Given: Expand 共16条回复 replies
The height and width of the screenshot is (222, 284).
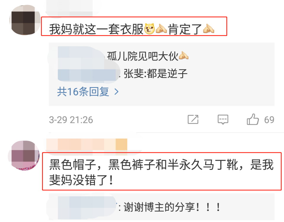Looking at the screenshot, I should pos(88,92).
